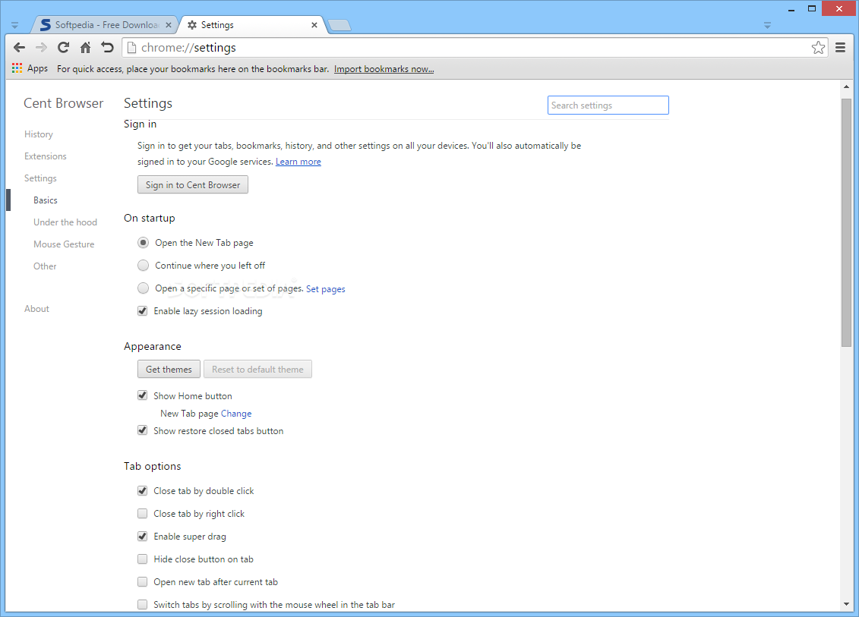
Task: Uncheck Show Home button
Action: (x=143, y=395)
